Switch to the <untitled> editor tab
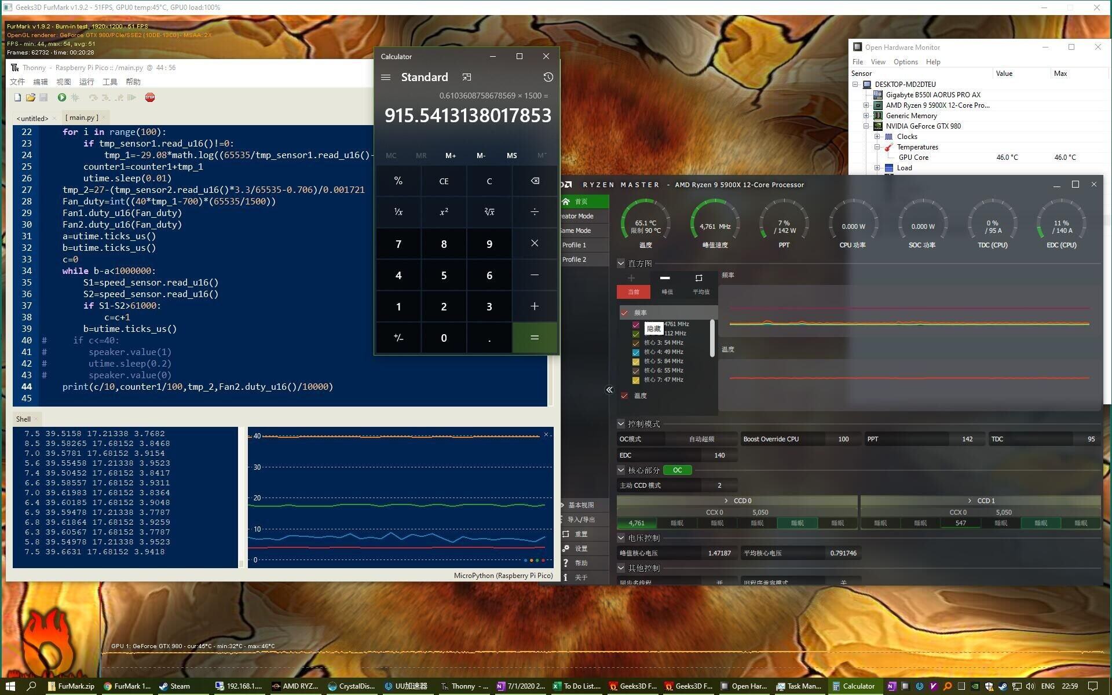The width and height of the screenshot is (1112, 695). pos(32,118)
